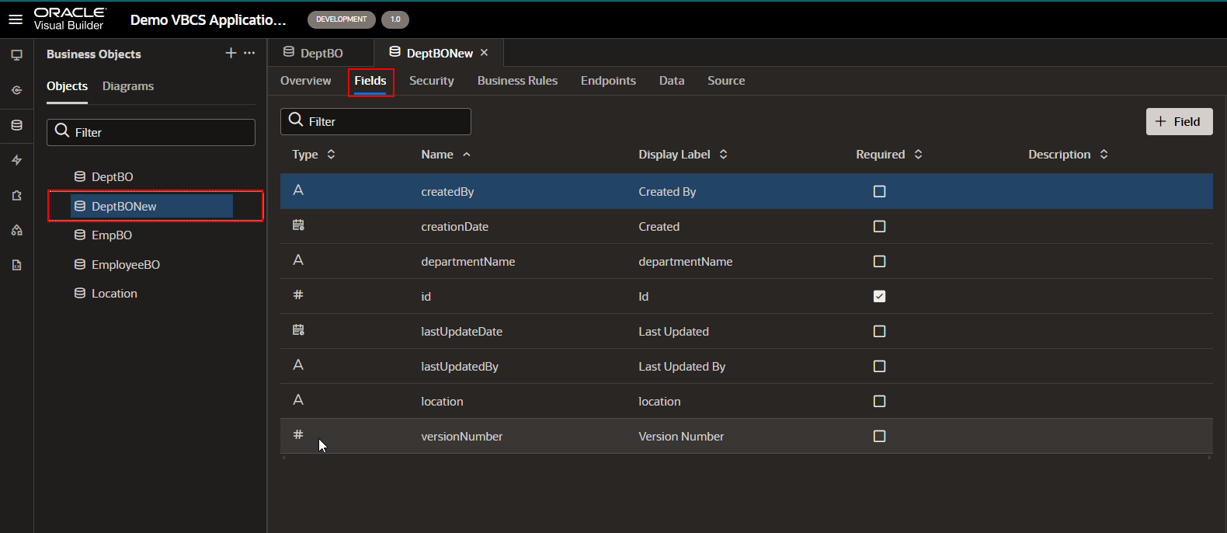Click the 1.0 version badge

[395, 19]
